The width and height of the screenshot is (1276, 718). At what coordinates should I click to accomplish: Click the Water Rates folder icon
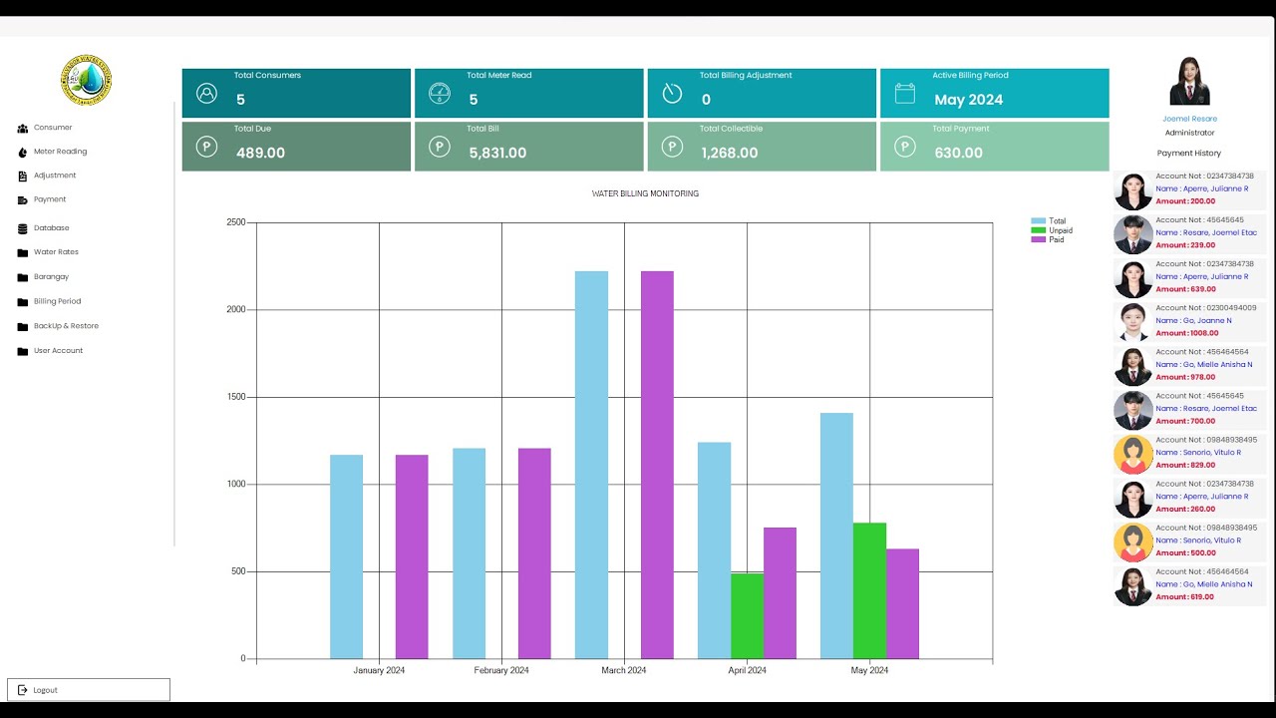[23, 253]
